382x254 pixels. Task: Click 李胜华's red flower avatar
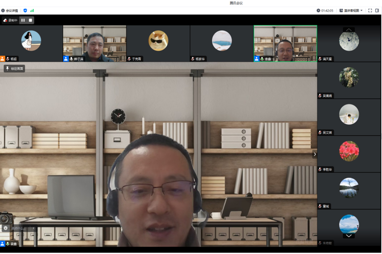click(349, 151)
